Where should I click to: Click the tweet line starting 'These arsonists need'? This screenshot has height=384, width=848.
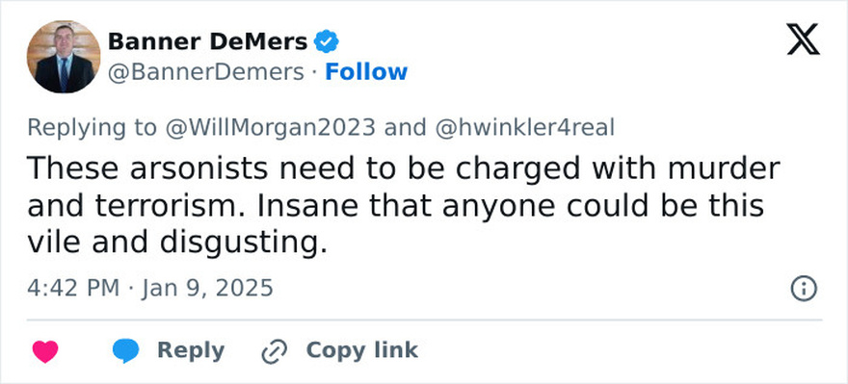(x=404, y=169)
